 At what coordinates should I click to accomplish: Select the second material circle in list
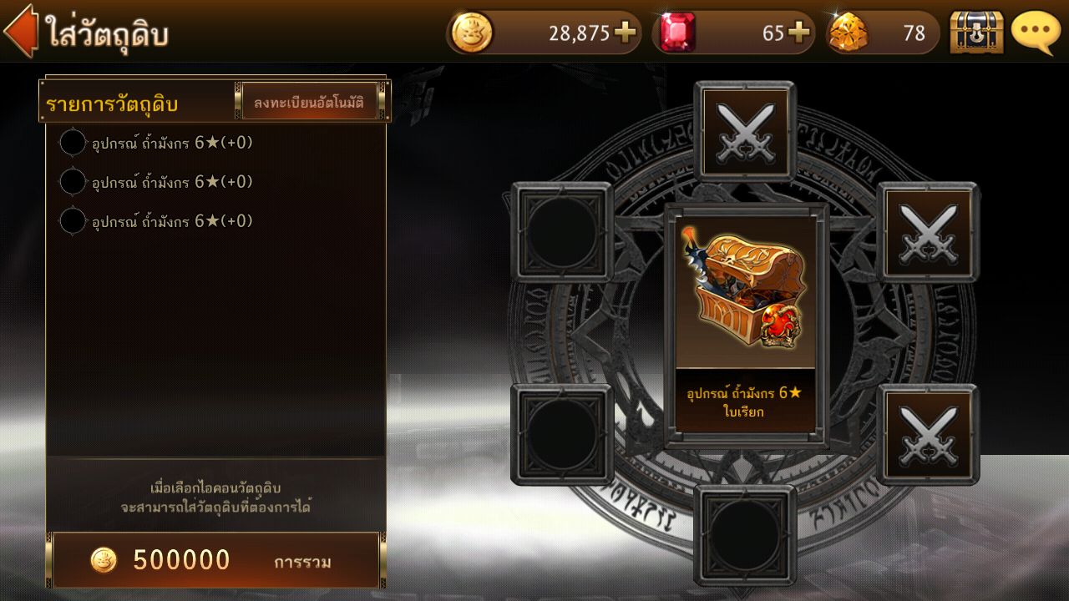click(73, 182)
